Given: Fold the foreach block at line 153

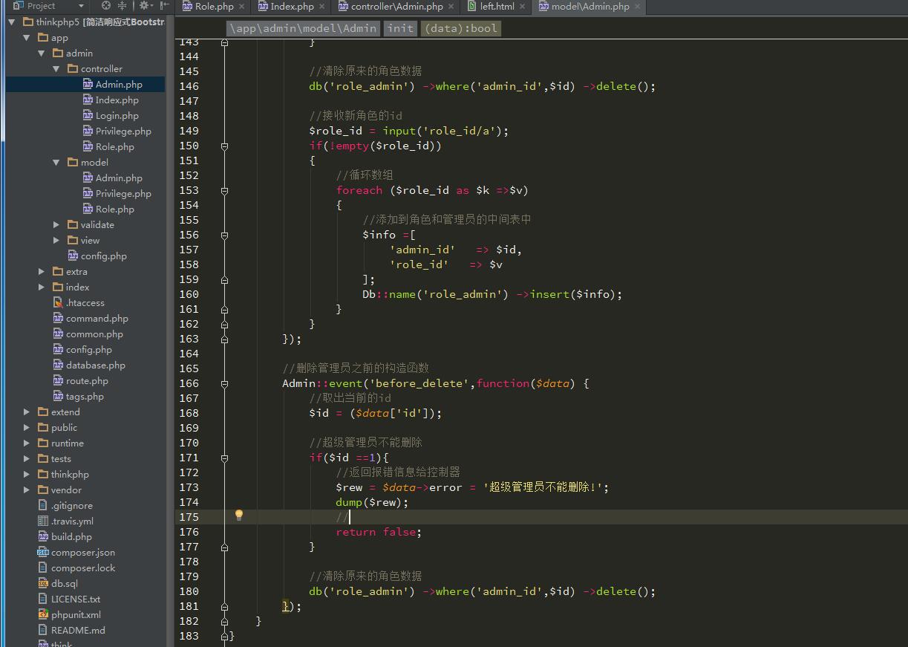Looking at the screenshot, I should (224, 190).
